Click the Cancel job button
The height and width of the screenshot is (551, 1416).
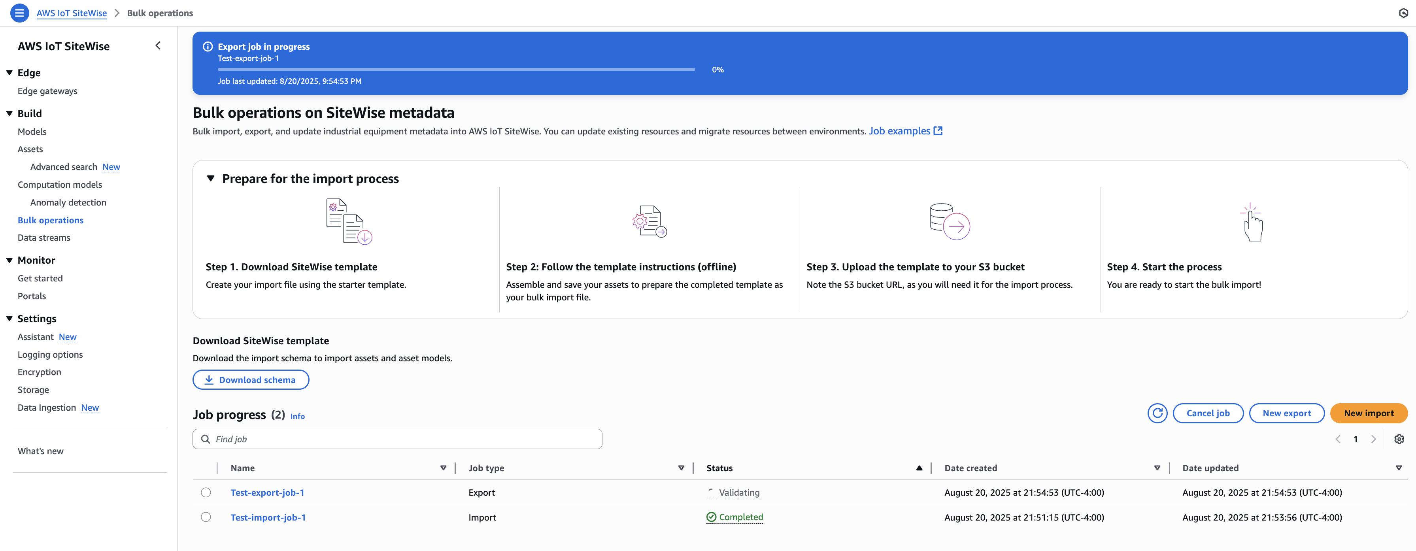pyautogui.click(x=1208, y=413)
